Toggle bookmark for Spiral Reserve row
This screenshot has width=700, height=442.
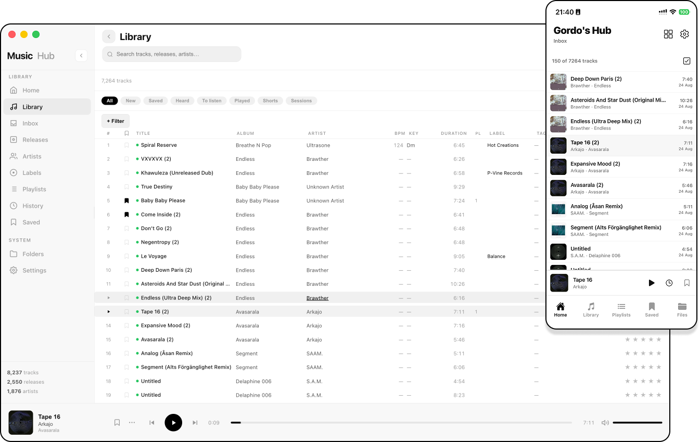pyautogui.click(x=126, y=145)
